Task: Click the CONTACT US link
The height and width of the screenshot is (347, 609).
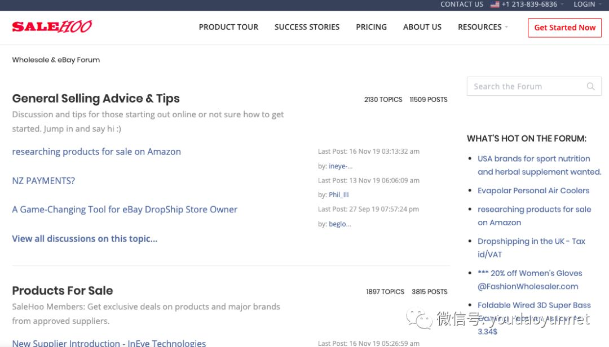Action: (x=462, y=5)
